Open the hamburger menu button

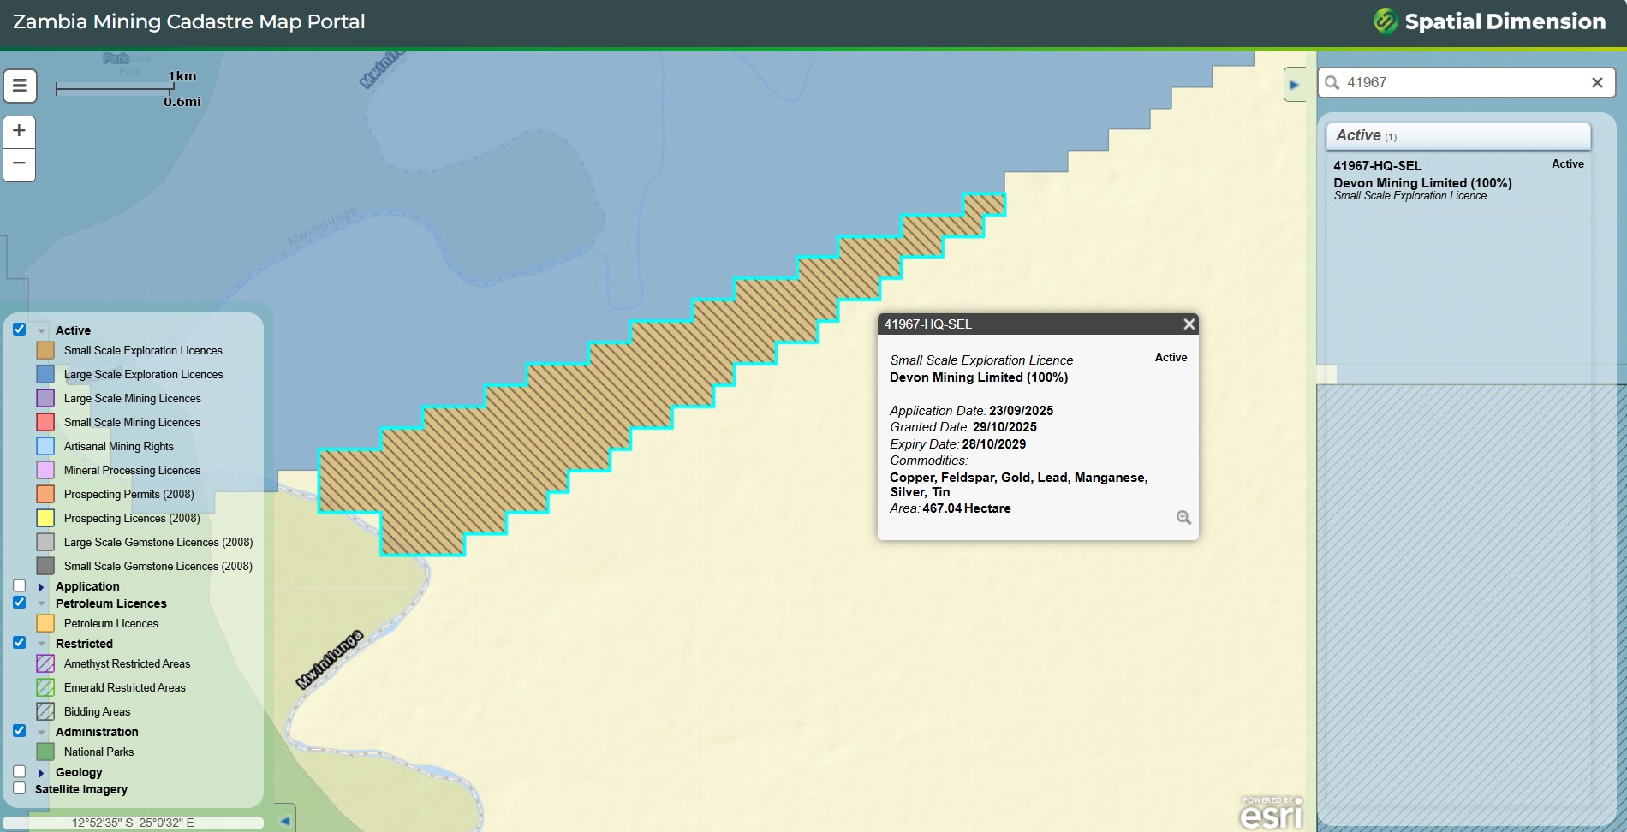click(x=20, y=86)
